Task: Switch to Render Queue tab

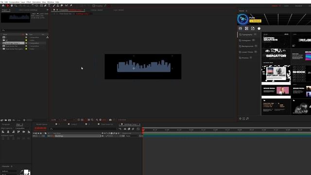Action: (42, 124)
